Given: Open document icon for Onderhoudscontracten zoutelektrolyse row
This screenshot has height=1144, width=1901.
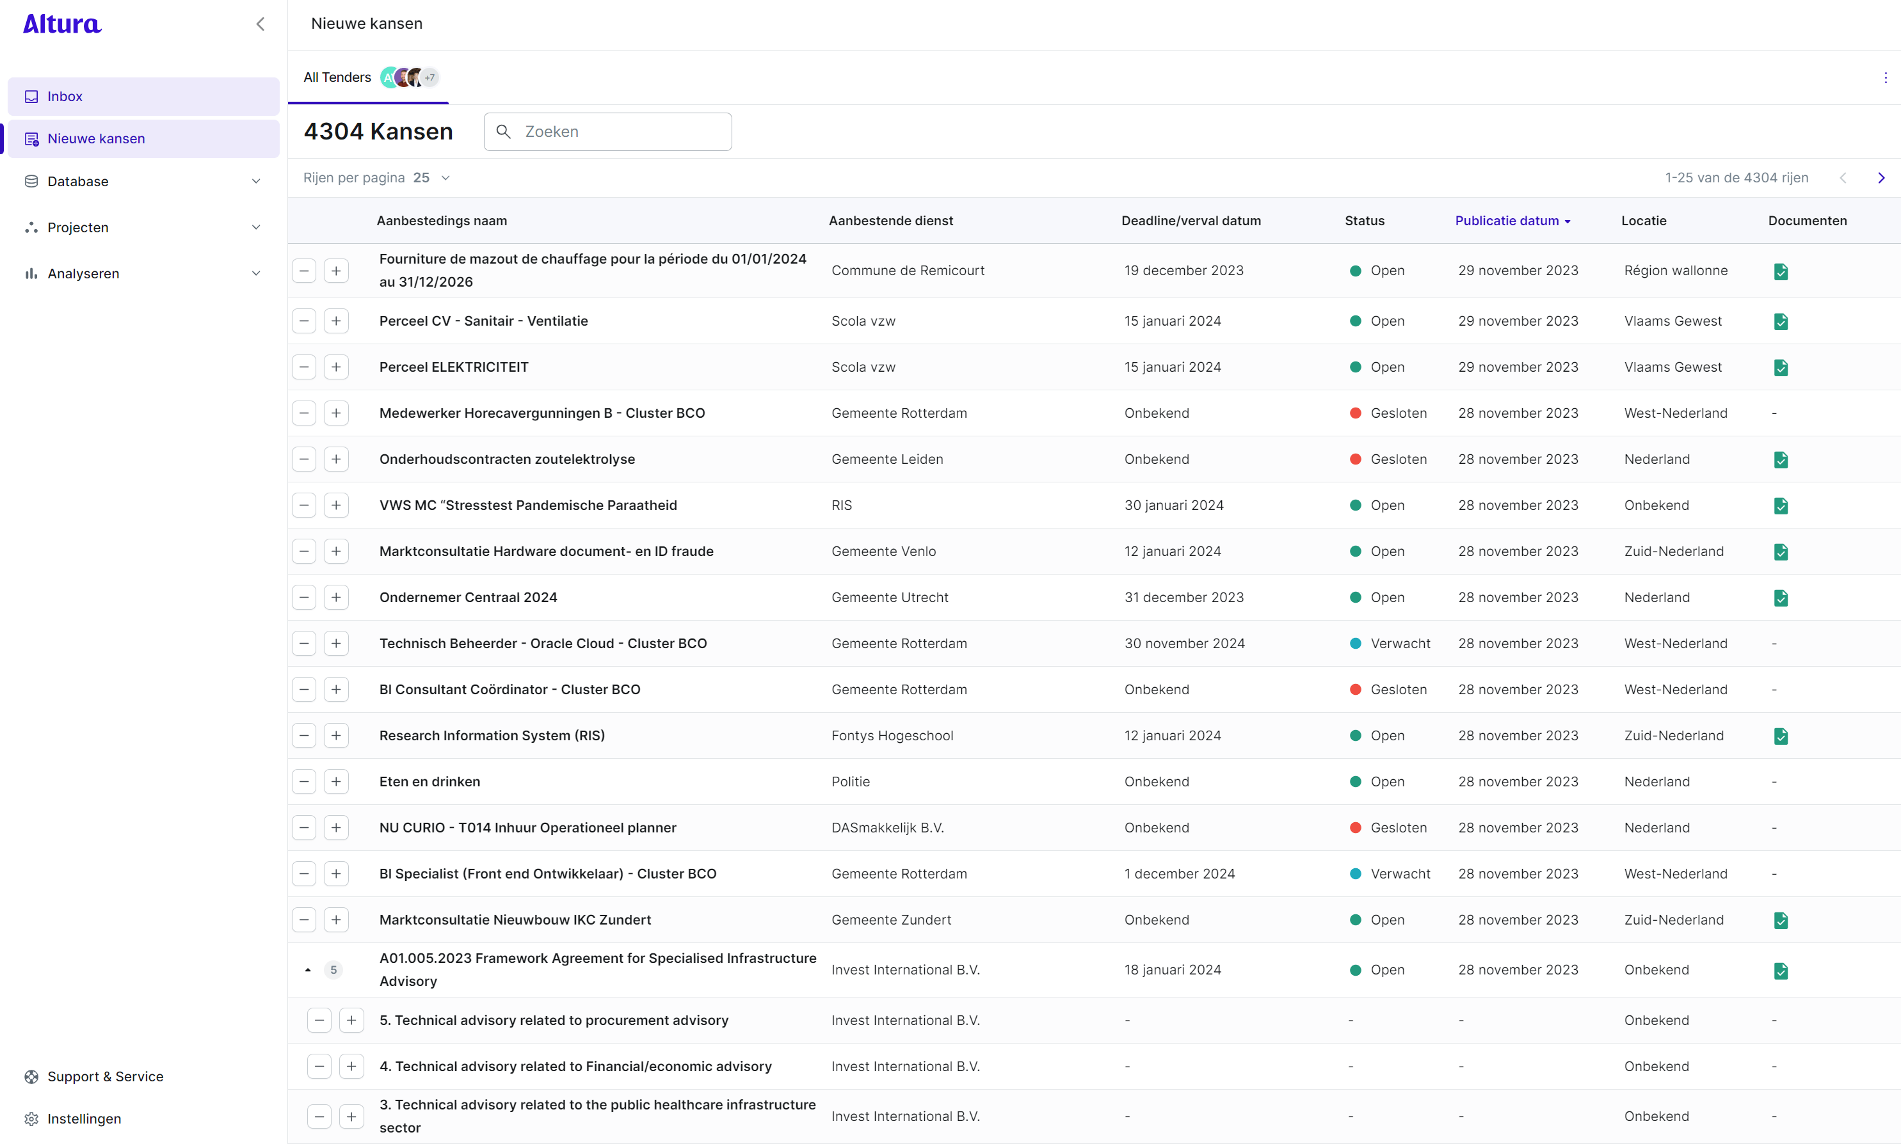Looking at the screenshot, I should point(1781,460).
